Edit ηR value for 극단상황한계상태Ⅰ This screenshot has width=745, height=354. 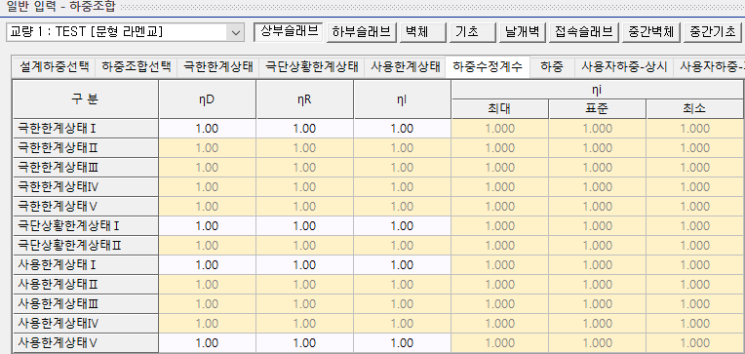(x=304, y=225)
